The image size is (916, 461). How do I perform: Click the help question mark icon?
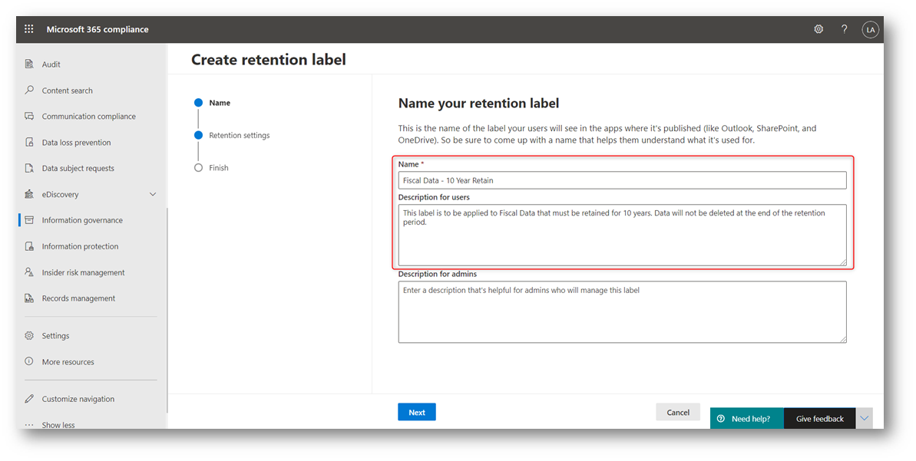(844, 29)
